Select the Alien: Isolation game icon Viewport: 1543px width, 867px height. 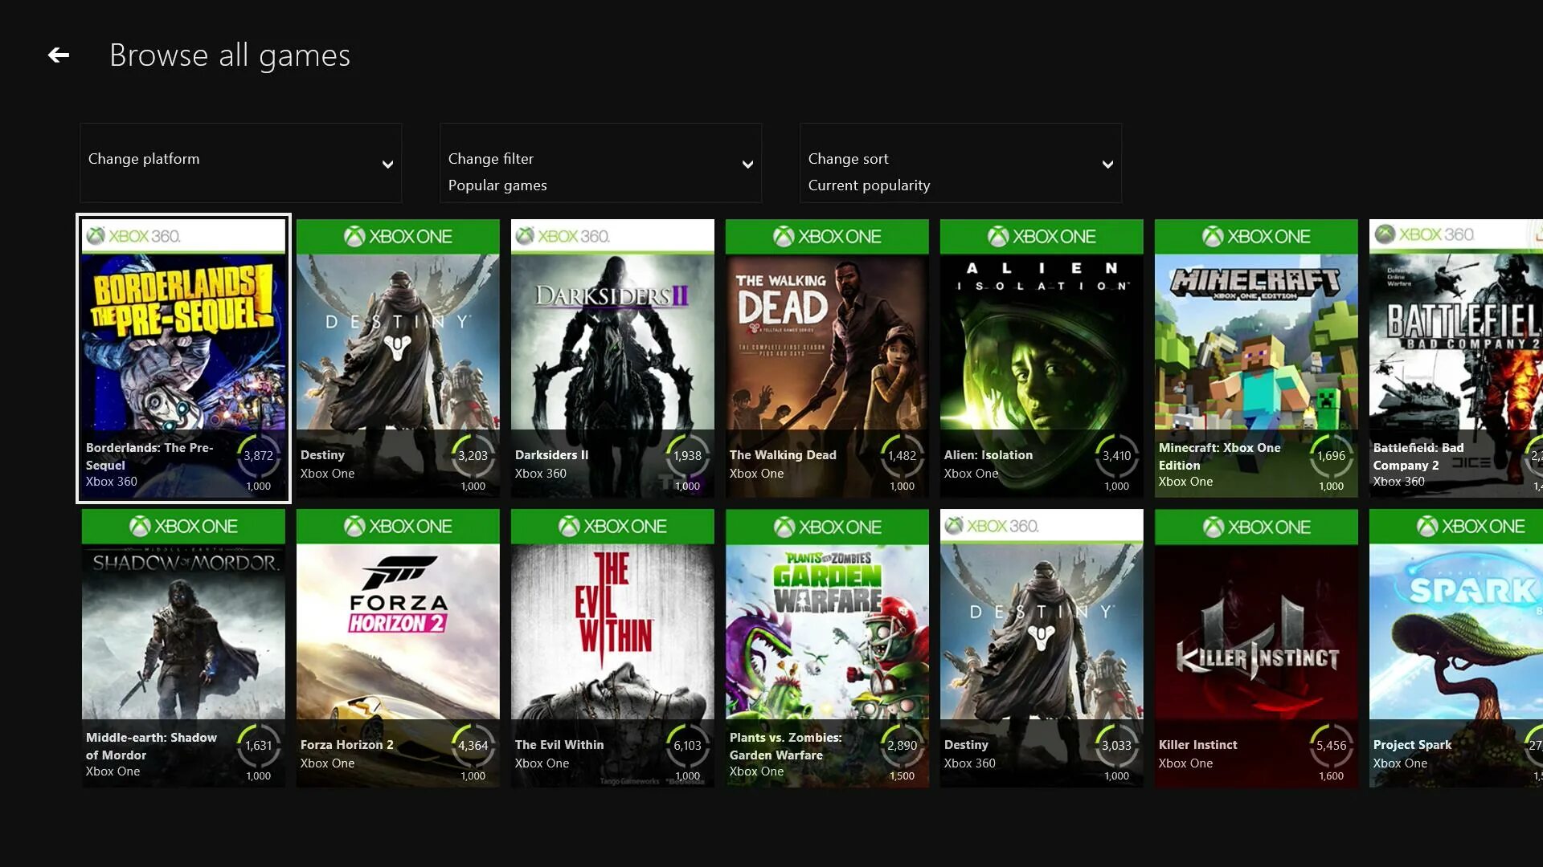1042,356
